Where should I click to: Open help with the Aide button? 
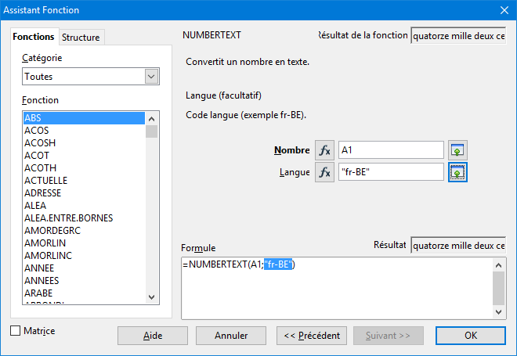[x=153, y=336]
